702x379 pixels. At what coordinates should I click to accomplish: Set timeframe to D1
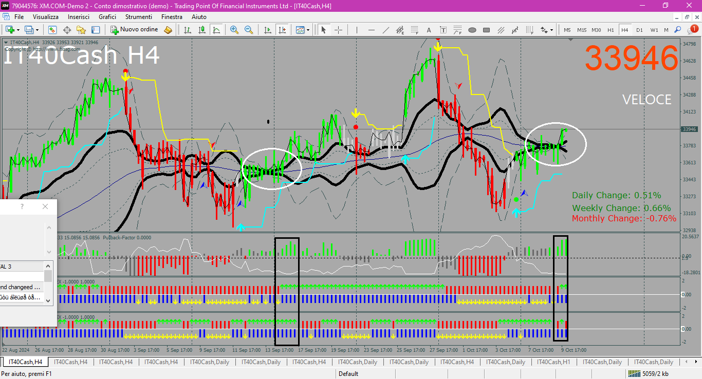pos(639,30)
